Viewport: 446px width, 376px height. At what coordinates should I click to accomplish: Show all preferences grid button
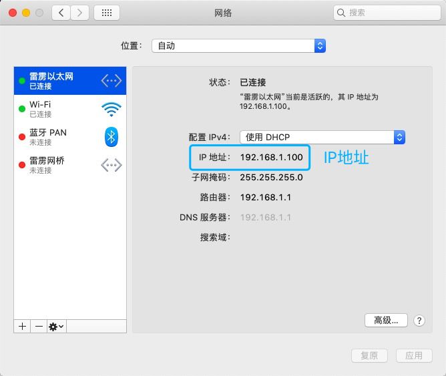pos(107,13)
